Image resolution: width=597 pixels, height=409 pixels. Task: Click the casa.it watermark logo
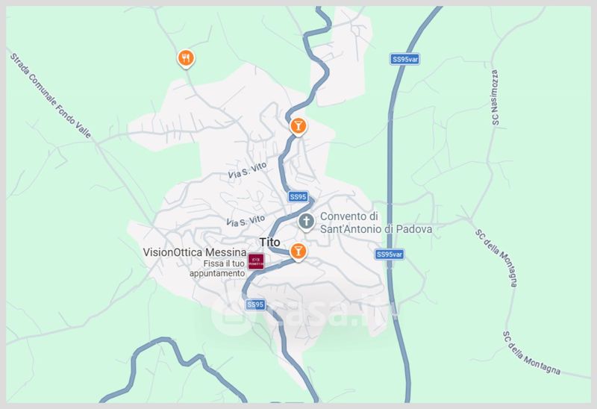(x=304, y=314)
